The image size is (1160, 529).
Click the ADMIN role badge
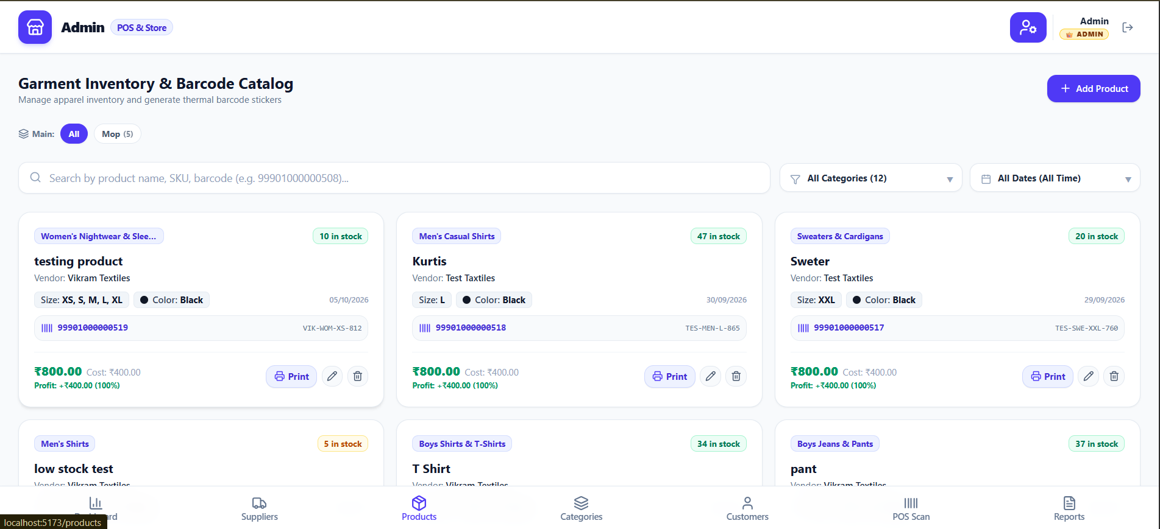point(1084,34)
